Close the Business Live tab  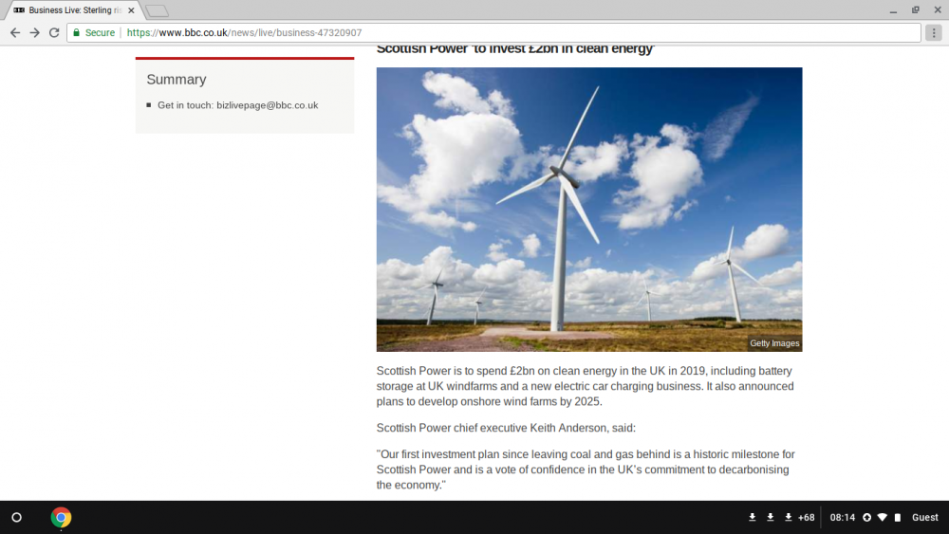131,10
